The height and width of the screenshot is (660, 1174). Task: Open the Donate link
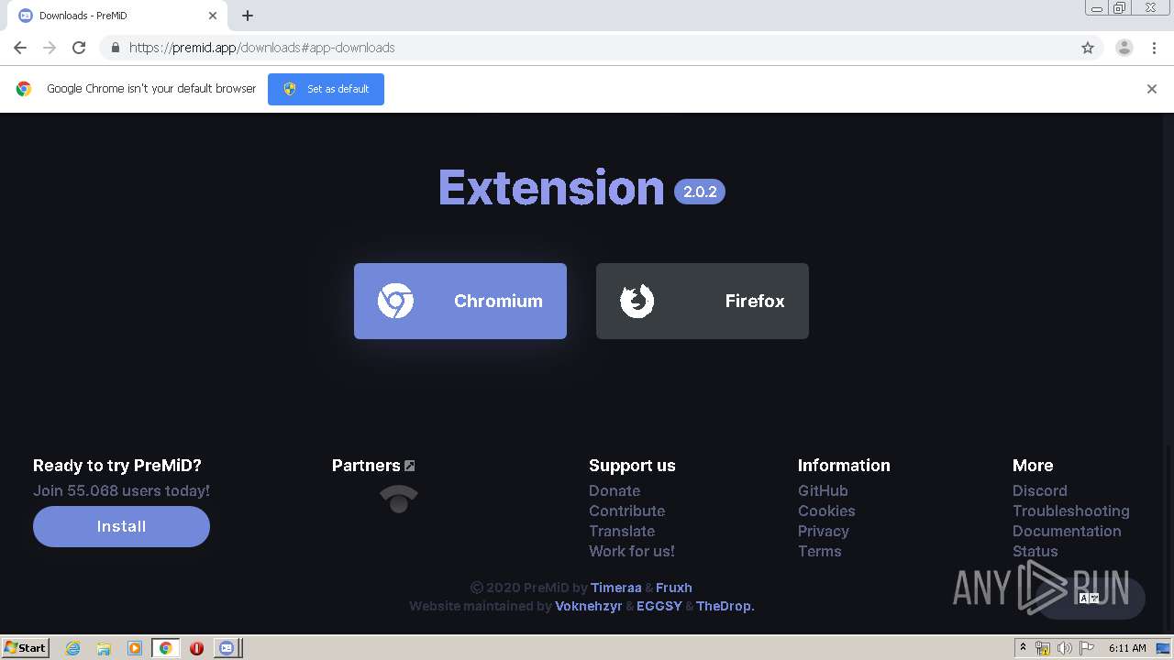(615, 490)
